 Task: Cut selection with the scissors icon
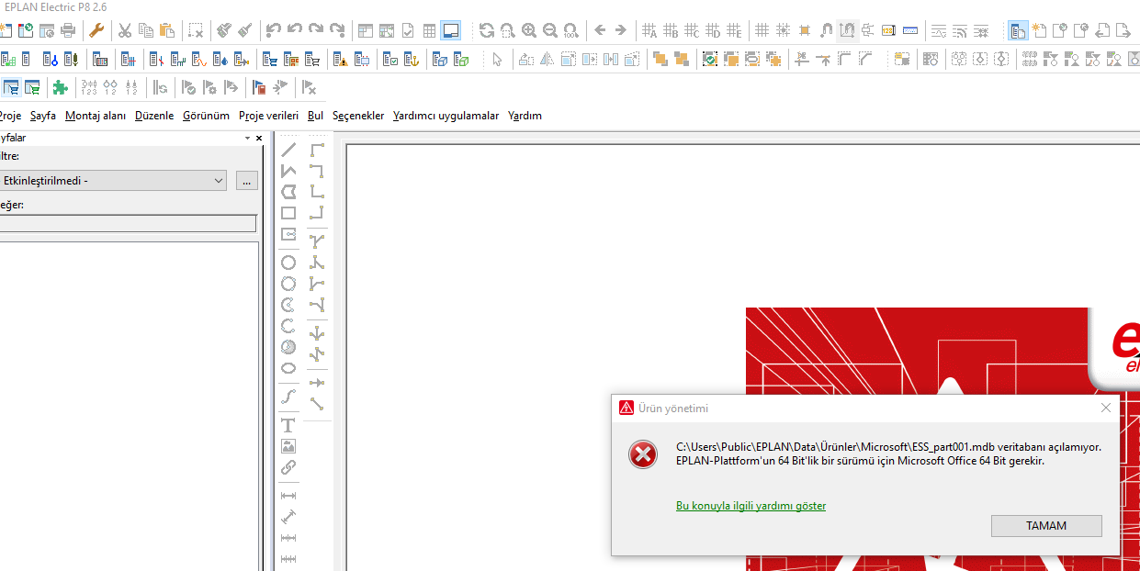pos(125,30)
